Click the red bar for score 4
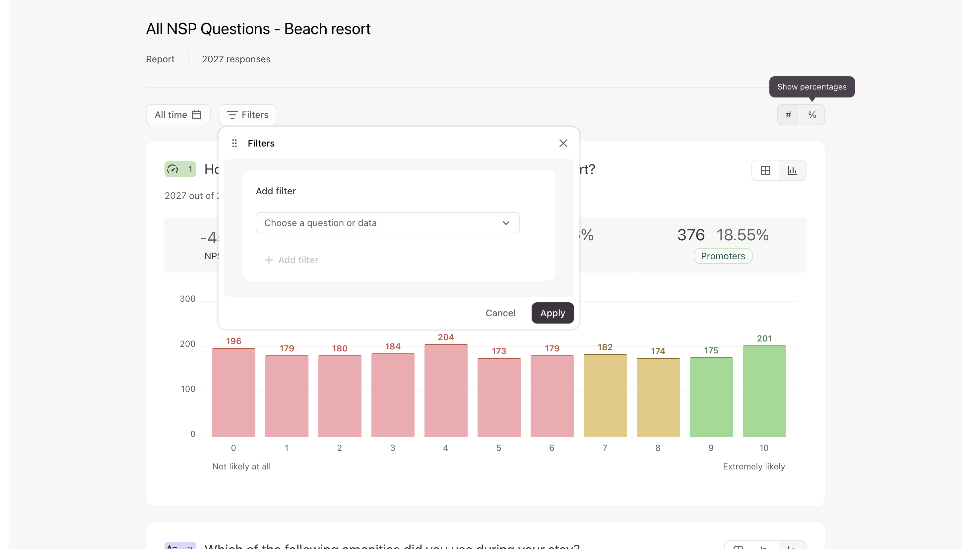The image size is (973, 549). pos(446,391)
